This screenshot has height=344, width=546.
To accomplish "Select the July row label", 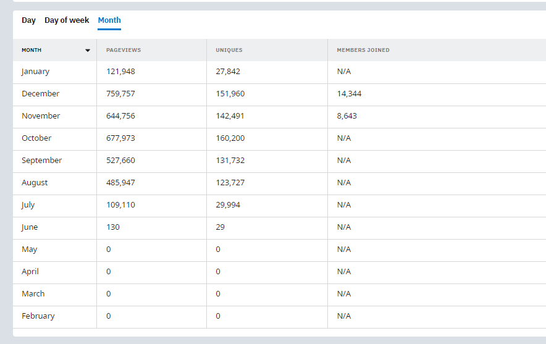I will pyautogui.click(x=28, y=205).
